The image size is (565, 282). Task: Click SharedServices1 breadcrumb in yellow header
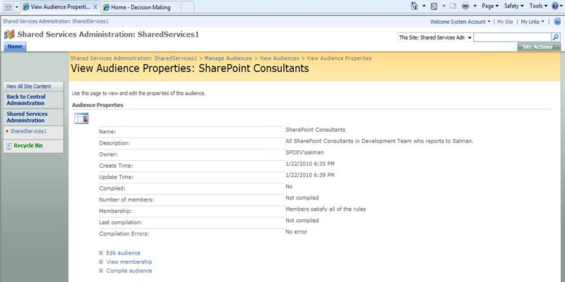click(x=133, y=58)
